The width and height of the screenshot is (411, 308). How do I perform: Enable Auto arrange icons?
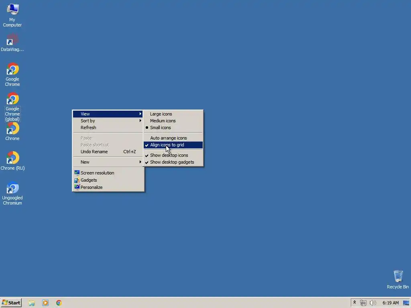point(173,138)
